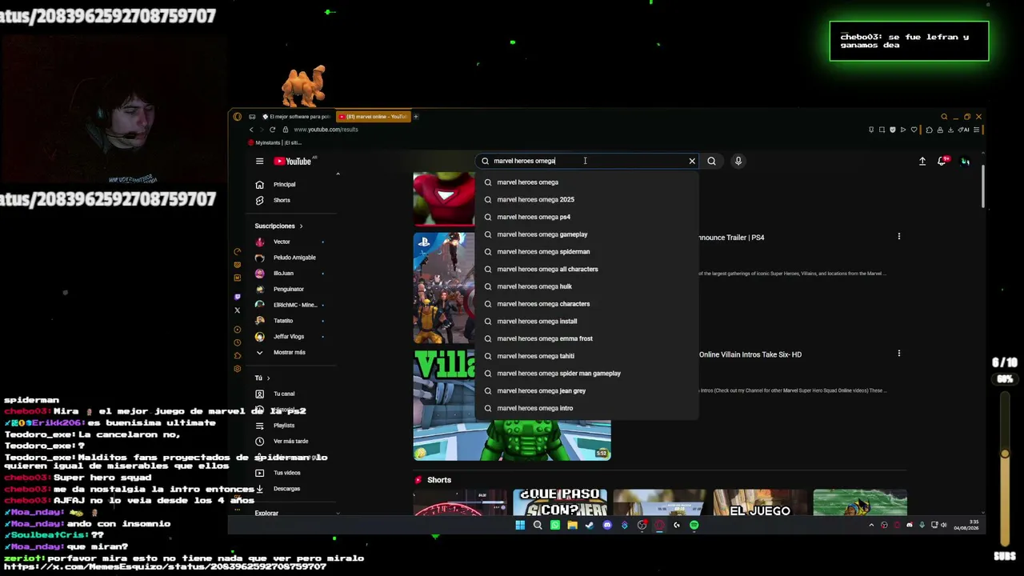This screenshot has height=576, width=1024.
Task: Open the YouTube hamburger guide menu
Action: coord(259,161)
